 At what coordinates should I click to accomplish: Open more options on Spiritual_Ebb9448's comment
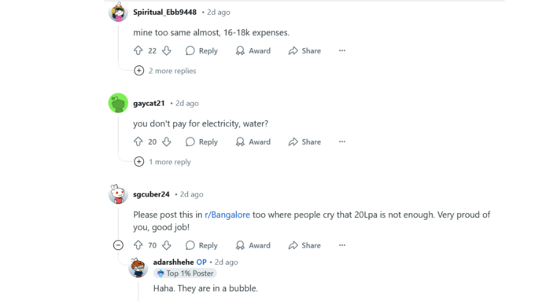pos(342,51)
